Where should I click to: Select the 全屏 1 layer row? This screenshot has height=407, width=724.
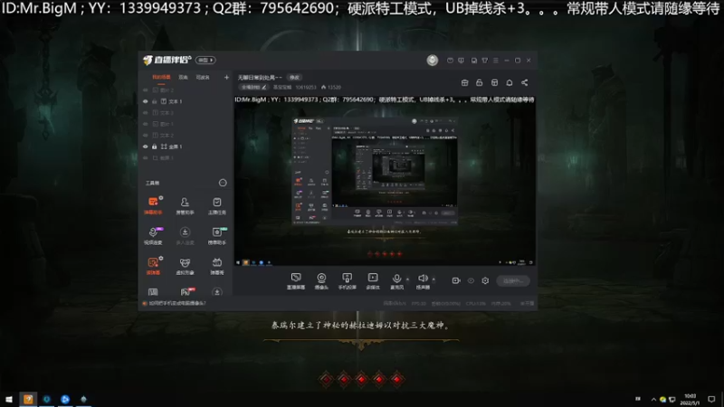(x=186, y=147)
